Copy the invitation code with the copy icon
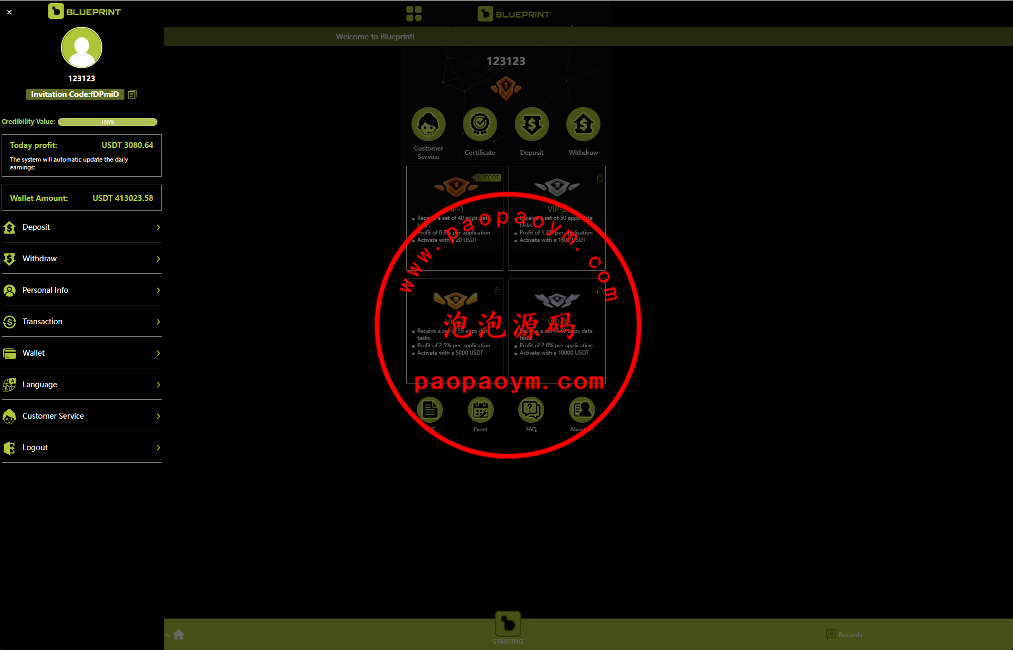1013x650 pixels. click(x=132, y=94)
